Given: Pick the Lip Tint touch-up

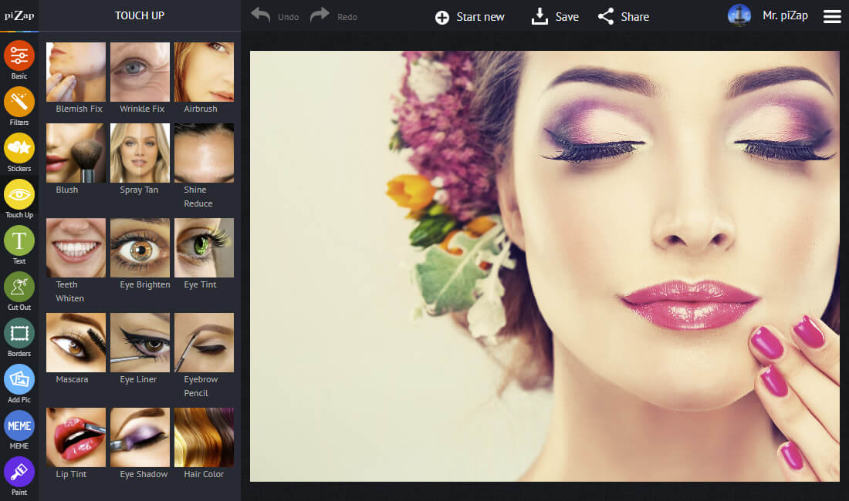Looking at the screenshot, I should click(x=76, y=438).
